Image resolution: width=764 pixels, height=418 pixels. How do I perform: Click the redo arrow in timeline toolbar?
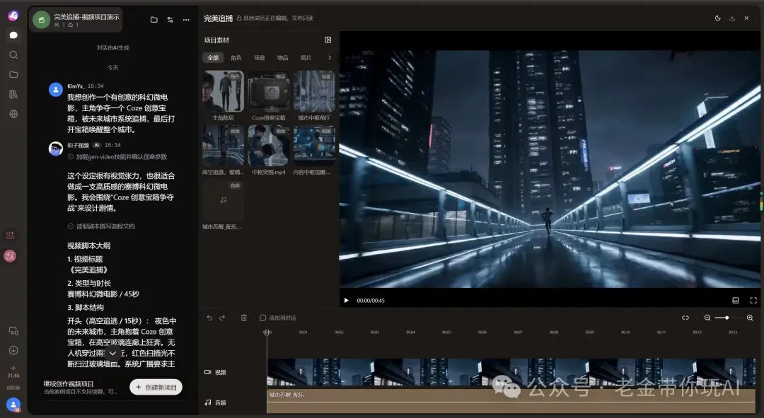click(222, 318)
